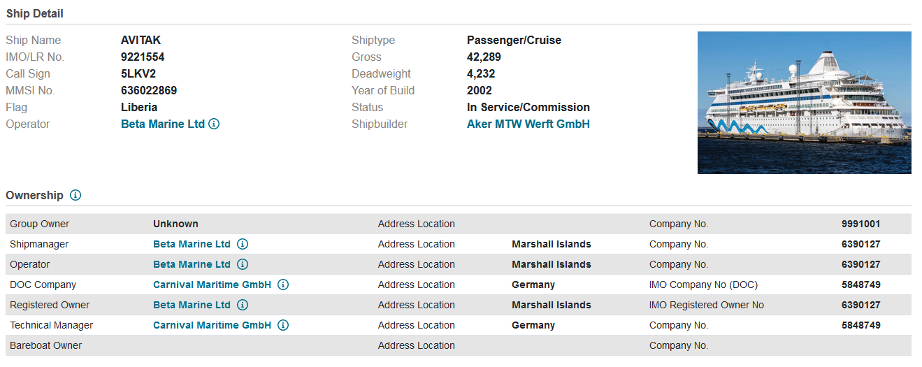Click the Bareboat Owner row label
This screenshot has width=922, height=367.
coord(45,345)
